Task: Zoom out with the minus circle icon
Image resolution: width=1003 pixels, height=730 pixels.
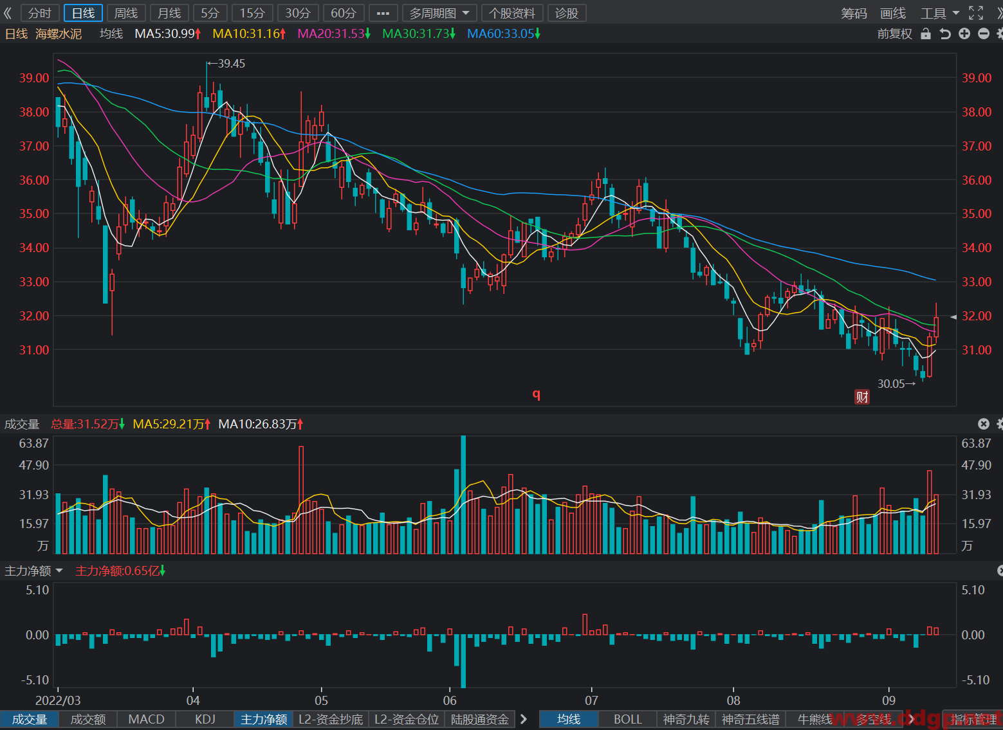Action: (x=983, y=34)
